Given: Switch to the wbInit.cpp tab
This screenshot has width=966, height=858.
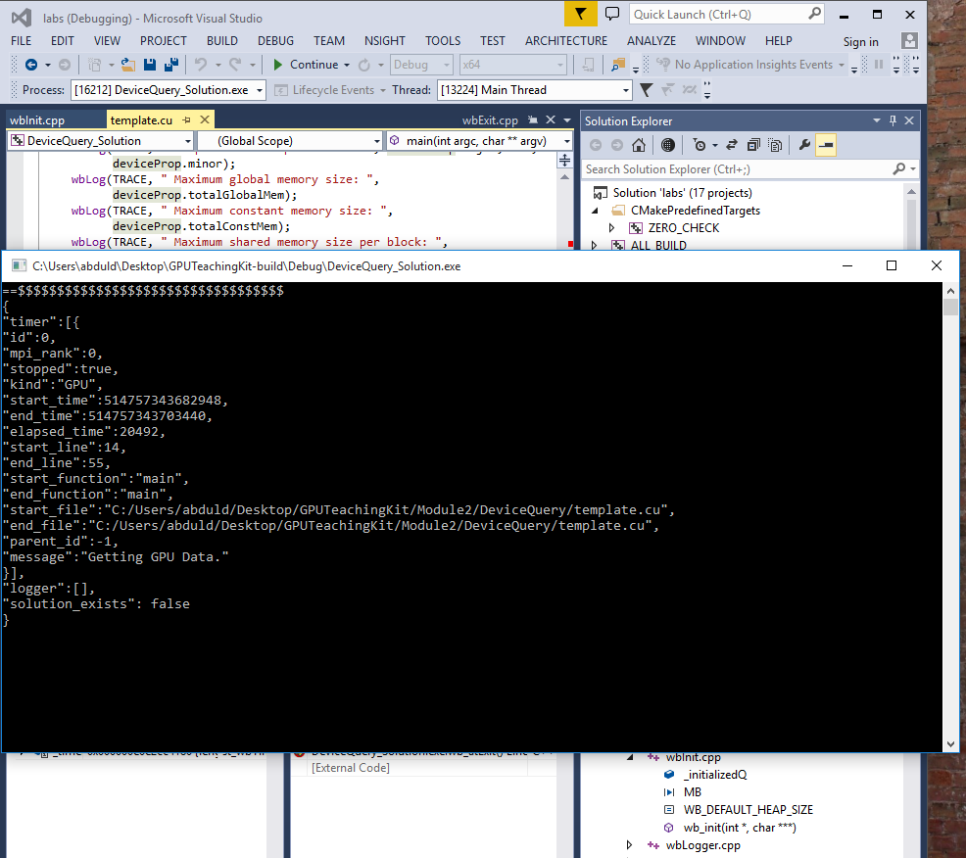Looking at the screenshot, I should [37, 120].
